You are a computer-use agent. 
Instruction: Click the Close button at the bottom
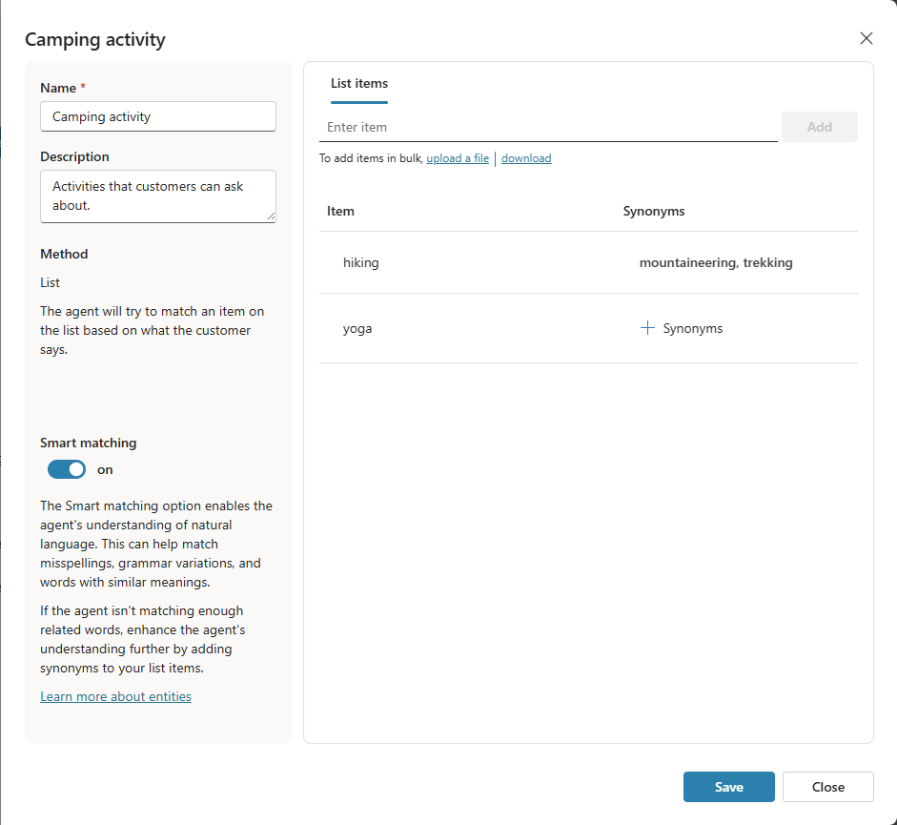pyautogui.click(x=827, y=787)
